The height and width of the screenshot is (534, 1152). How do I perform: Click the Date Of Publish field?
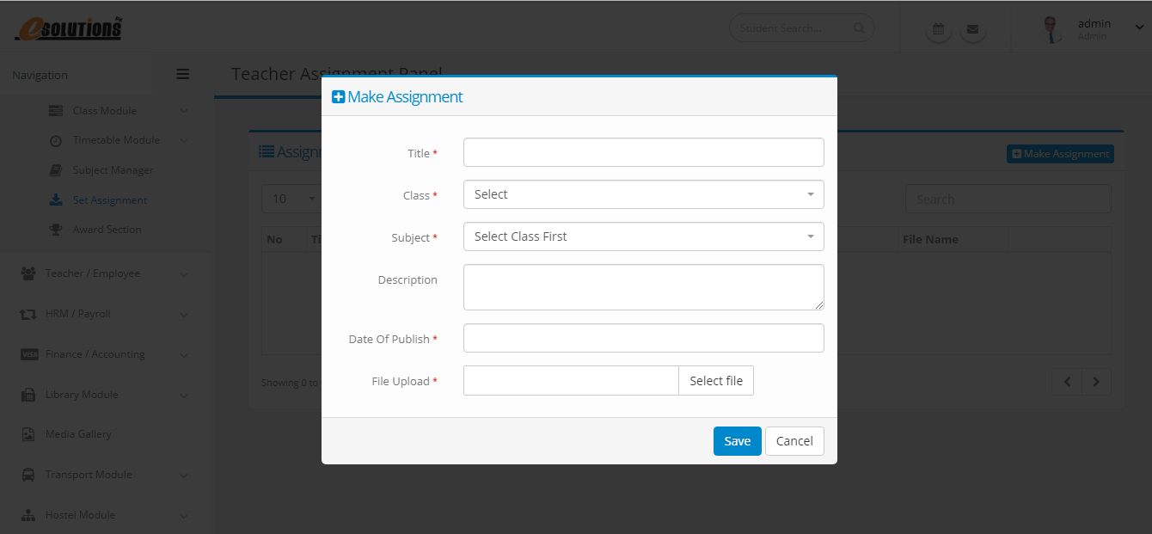click(643, 338)
